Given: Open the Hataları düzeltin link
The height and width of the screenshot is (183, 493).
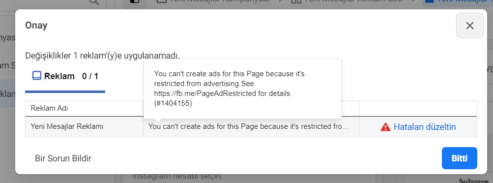Looking at the screenshot, I should click(x=425, y=127).
